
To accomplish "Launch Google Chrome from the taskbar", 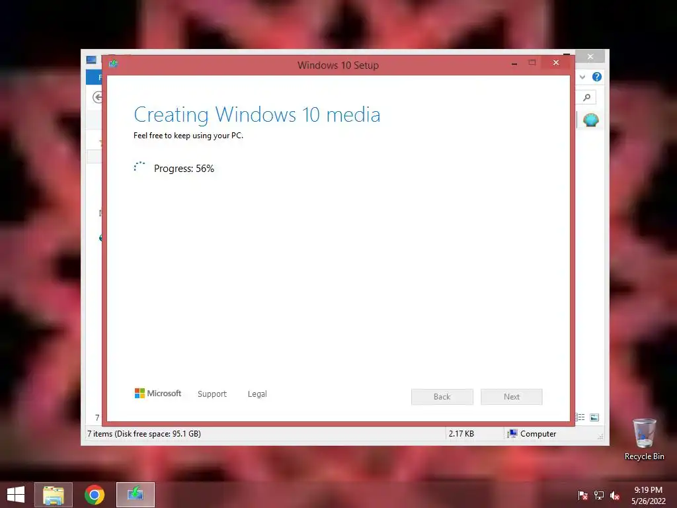I will click(x=95, y=495).
